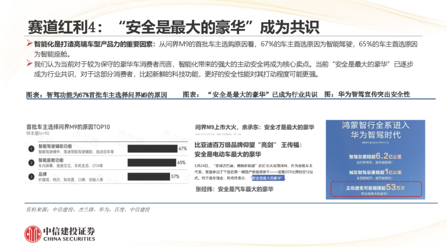Click the '中信建投证券' company name
This screenshot has height=248, width=447.
tap(69, 231)
